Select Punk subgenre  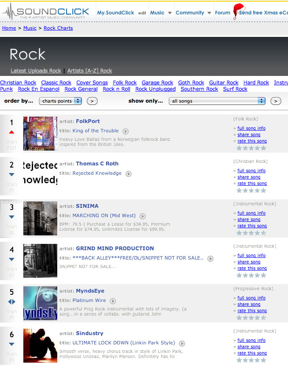6,89
